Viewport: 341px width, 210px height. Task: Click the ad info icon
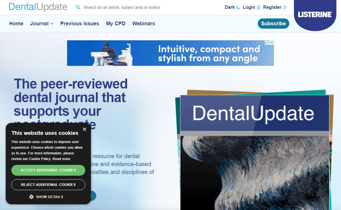click(x=267, y=43)
